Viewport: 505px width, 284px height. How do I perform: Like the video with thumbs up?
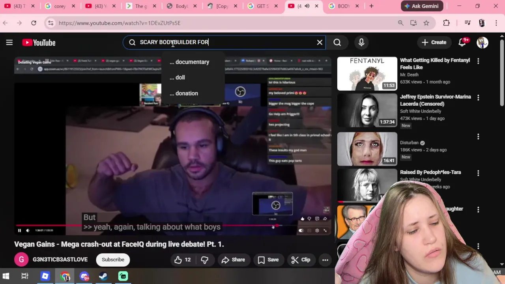tap(183, 260)
